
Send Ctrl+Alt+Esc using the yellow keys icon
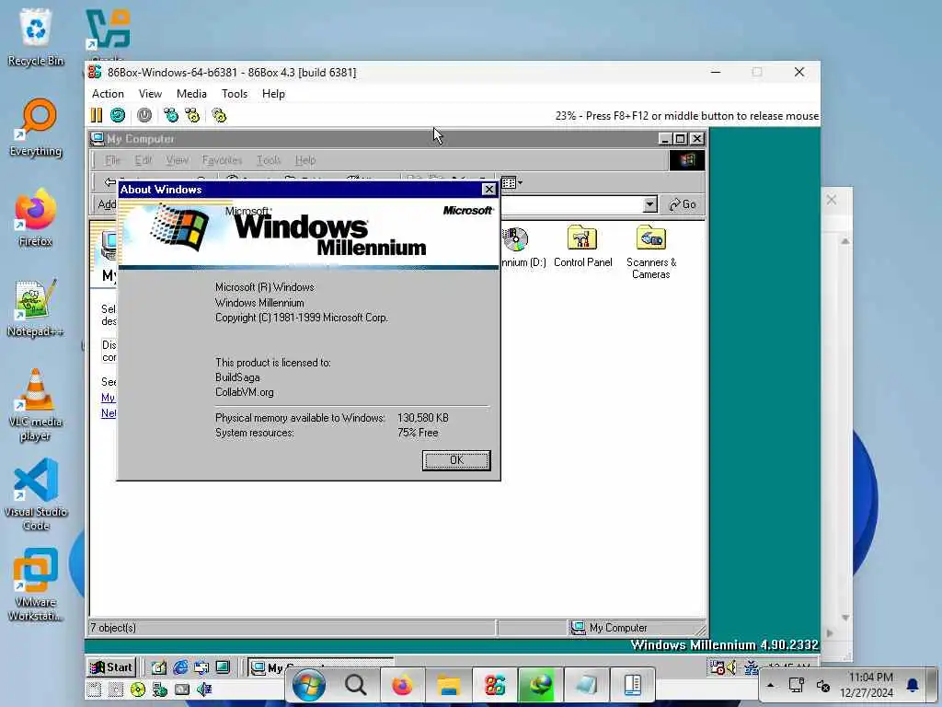point(192,115)
